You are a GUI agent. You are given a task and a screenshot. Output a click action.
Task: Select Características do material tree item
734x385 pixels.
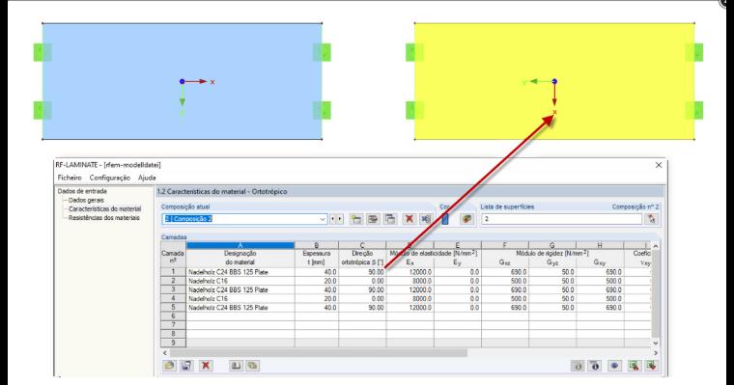(105, 209)
